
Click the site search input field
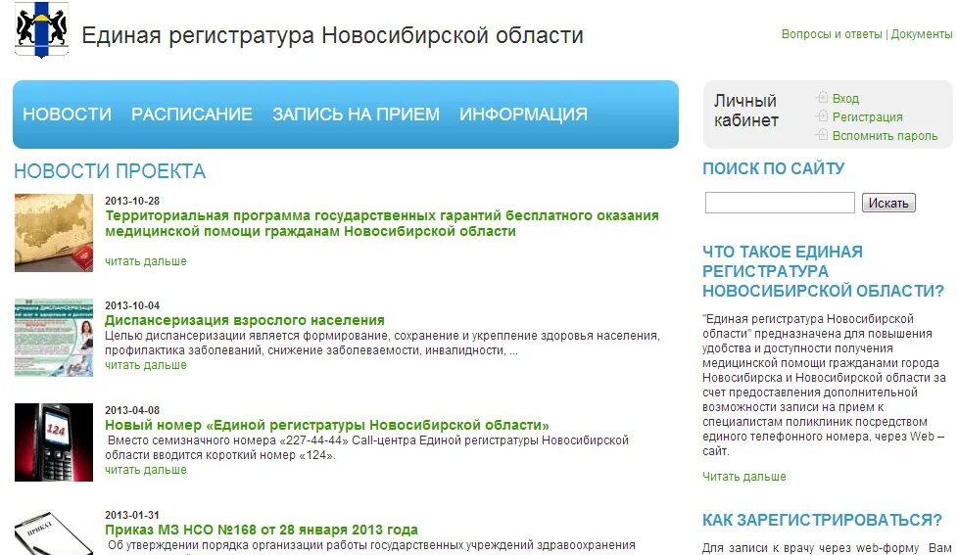[780, 203]
